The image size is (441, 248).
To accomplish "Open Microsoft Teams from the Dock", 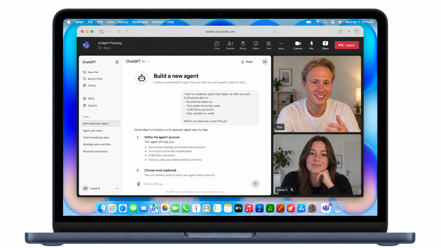I will [326, 208].
